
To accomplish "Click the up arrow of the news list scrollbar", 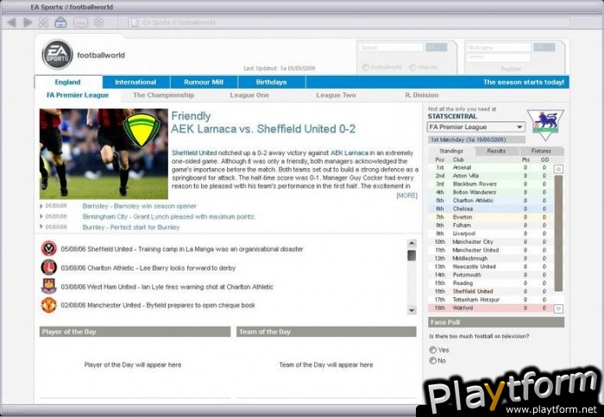I will (x=412, y=243).
